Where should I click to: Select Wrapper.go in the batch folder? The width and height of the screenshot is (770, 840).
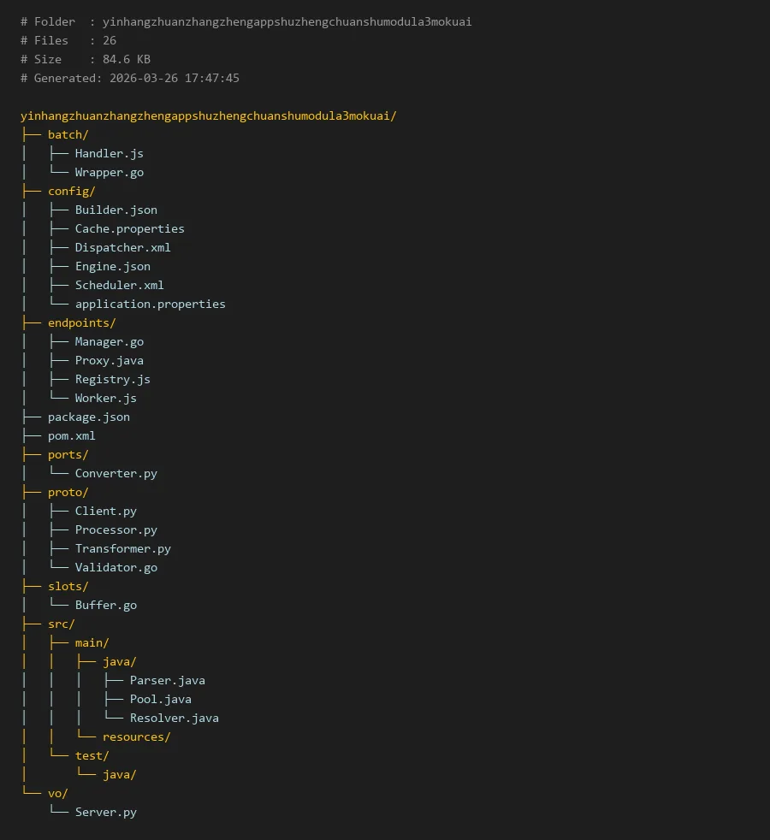pos(109,172)
